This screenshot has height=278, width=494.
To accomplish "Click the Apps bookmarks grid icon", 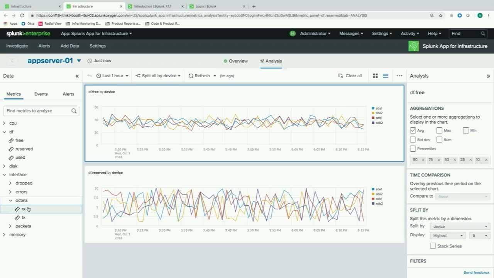I will coord(5,24).
